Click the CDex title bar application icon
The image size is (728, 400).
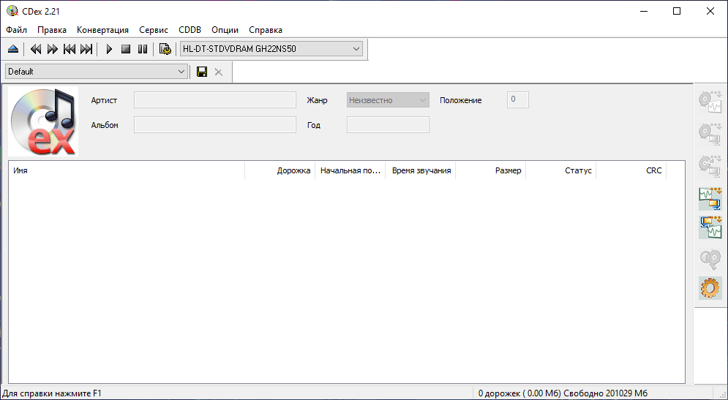pos(12,12)
